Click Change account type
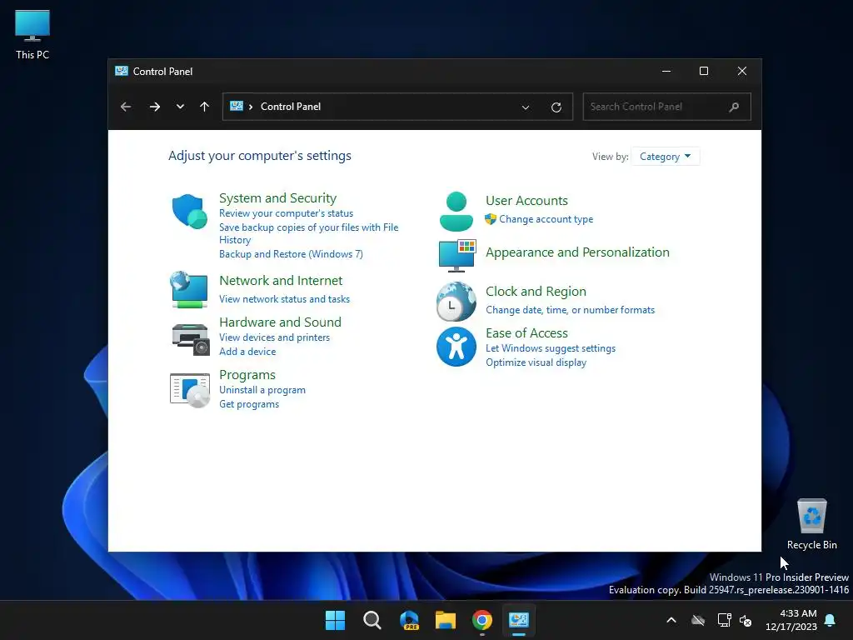 coord(546,219)
